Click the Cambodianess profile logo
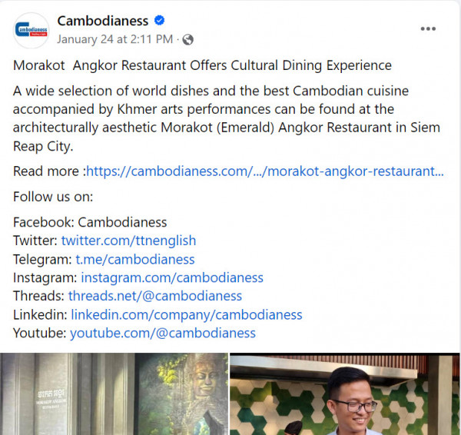Viewport: 461px width, 435px height. pyautogui.click(x=32, y=30)
